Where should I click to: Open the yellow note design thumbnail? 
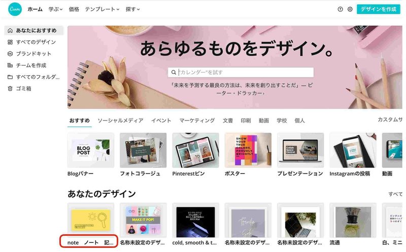click(91, 220)
